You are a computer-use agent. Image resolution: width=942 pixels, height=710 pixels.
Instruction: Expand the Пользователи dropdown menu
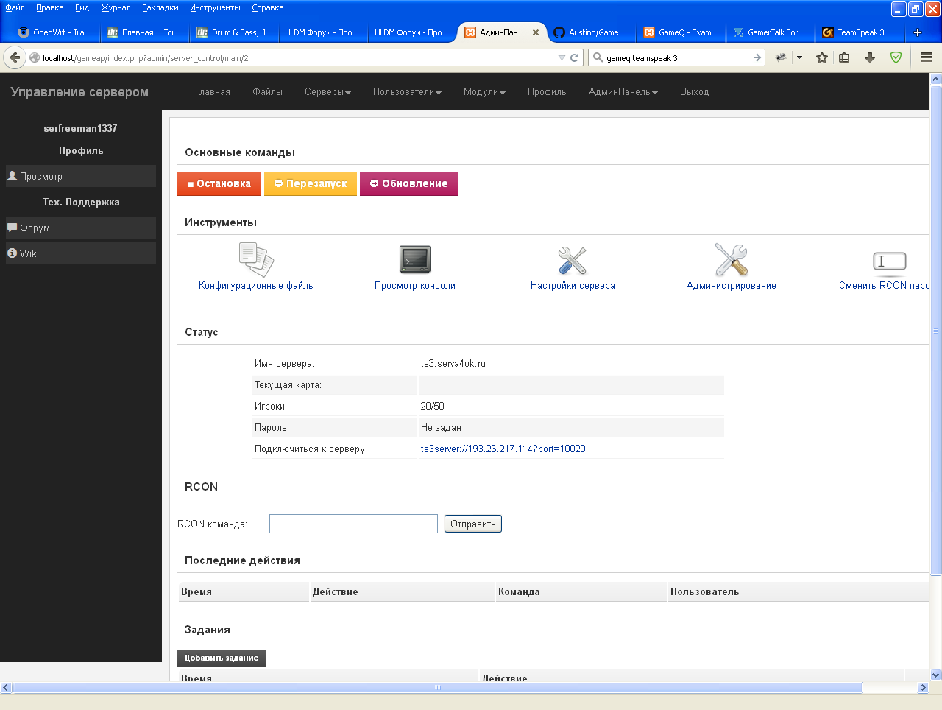coord(407,92)
